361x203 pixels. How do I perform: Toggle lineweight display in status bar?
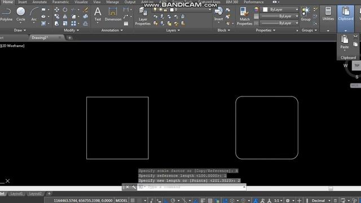[x=202, y=201]
